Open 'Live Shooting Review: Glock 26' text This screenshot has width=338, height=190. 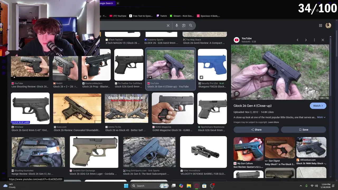pos(30,87)
